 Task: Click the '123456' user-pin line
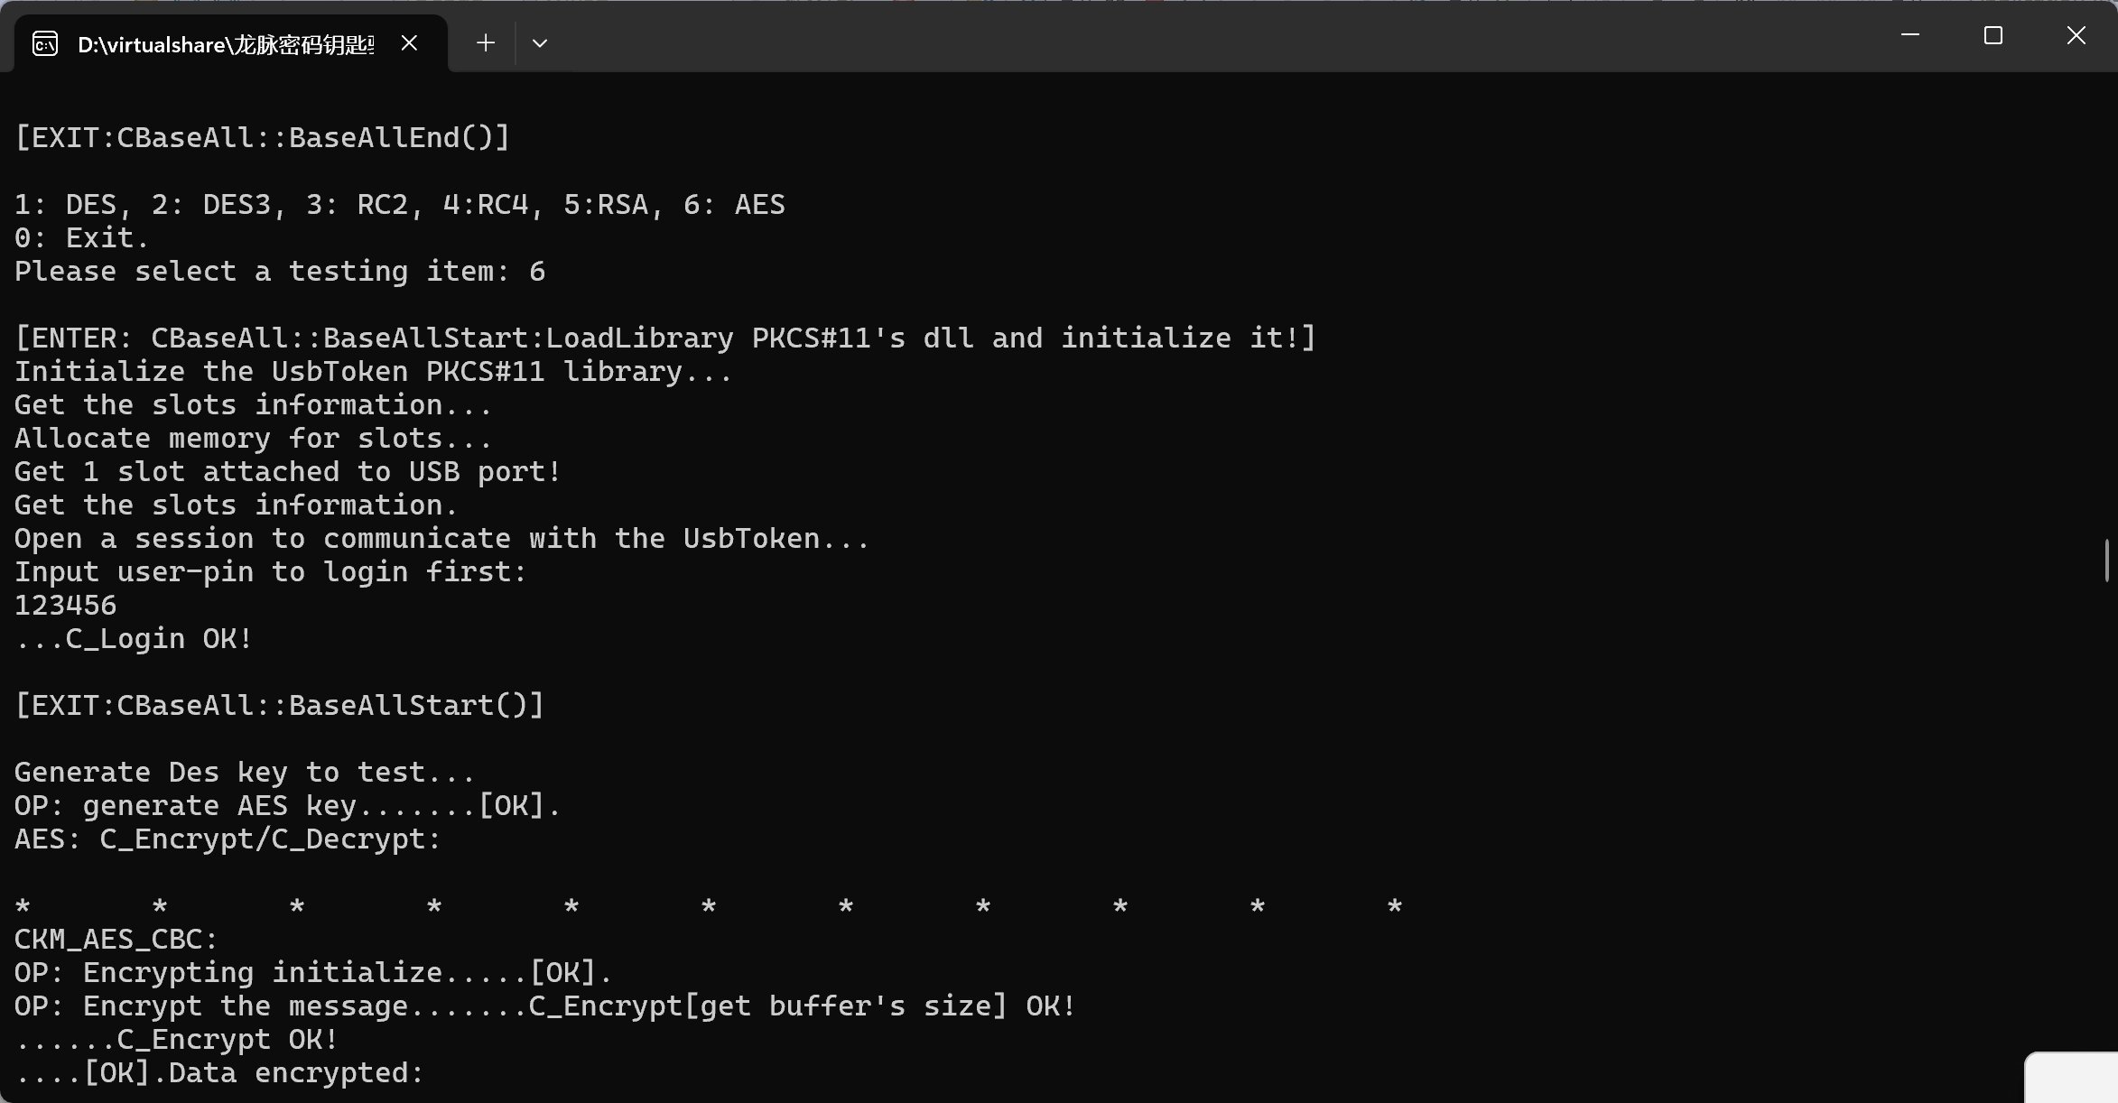(x=66, y=605)
